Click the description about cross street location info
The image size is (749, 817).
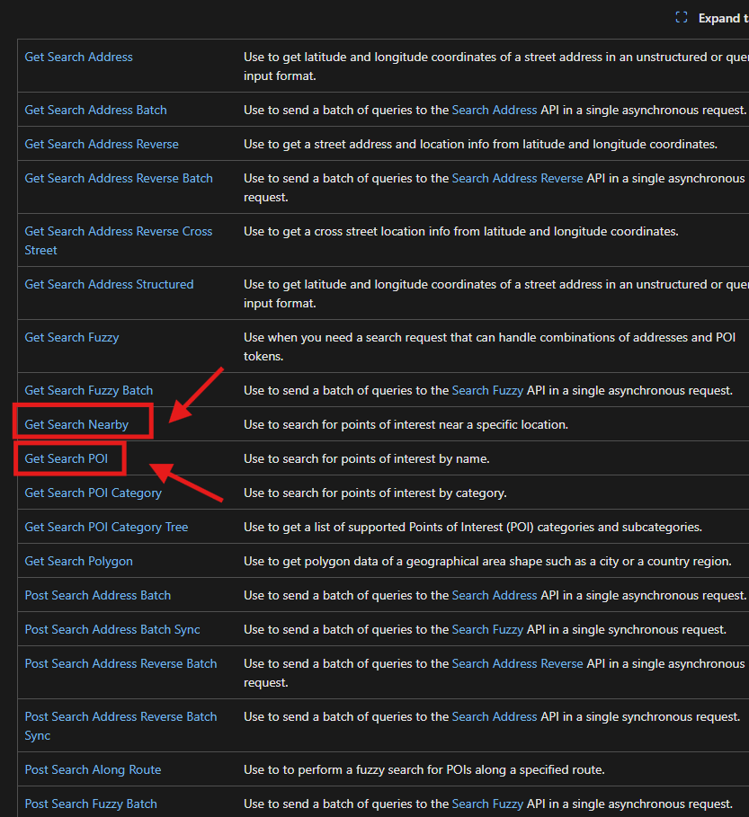[x=460, y=231]
